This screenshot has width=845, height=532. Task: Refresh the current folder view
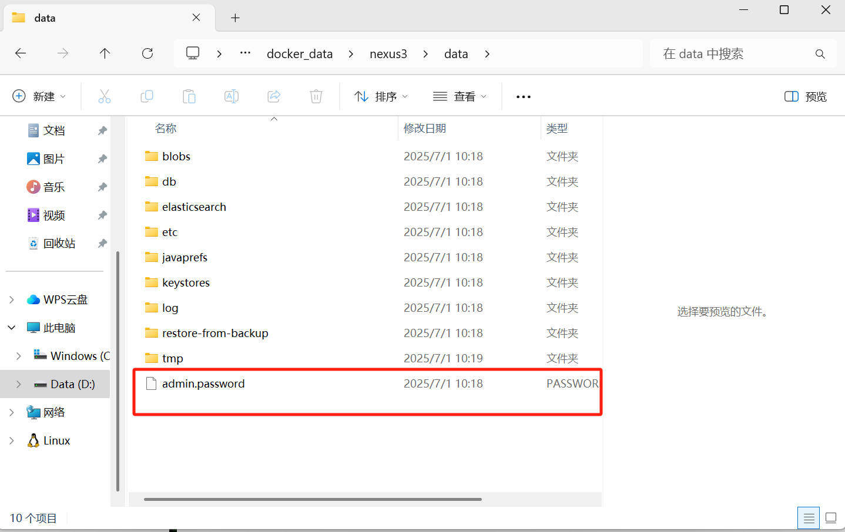[147, 53]
